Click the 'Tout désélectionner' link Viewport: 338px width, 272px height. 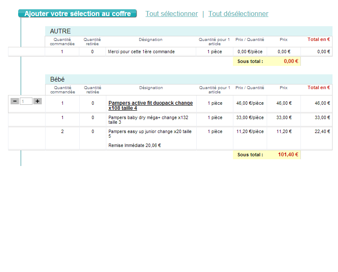coord(238,14)
